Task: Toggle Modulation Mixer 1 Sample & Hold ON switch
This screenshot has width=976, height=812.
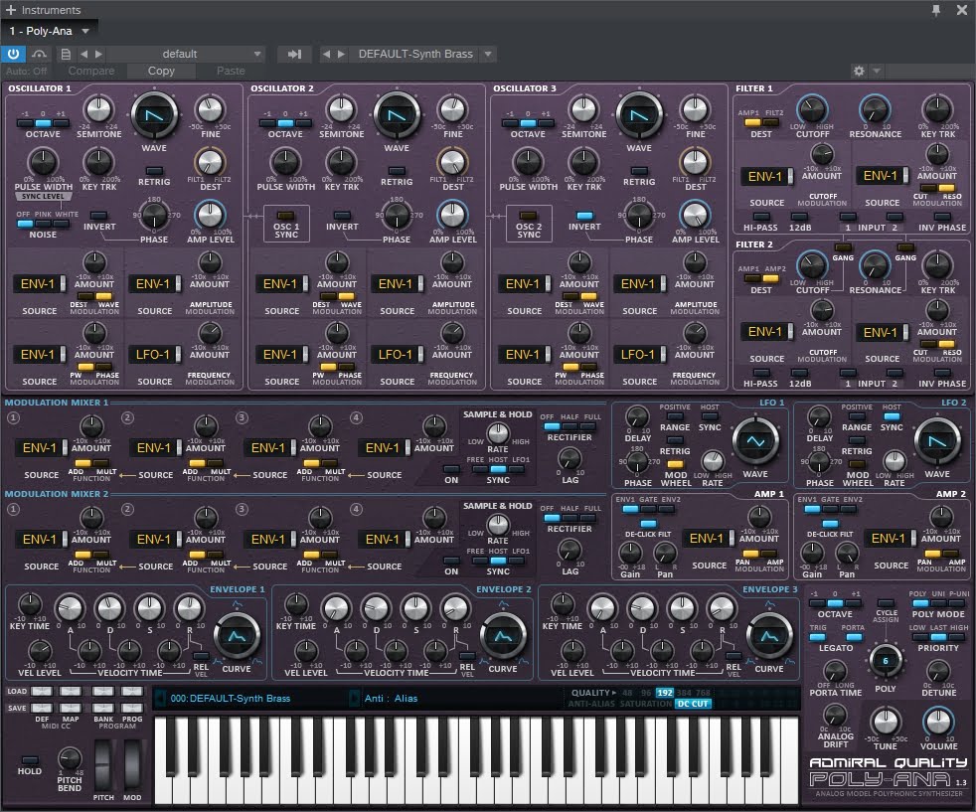Action: (451, 469)
